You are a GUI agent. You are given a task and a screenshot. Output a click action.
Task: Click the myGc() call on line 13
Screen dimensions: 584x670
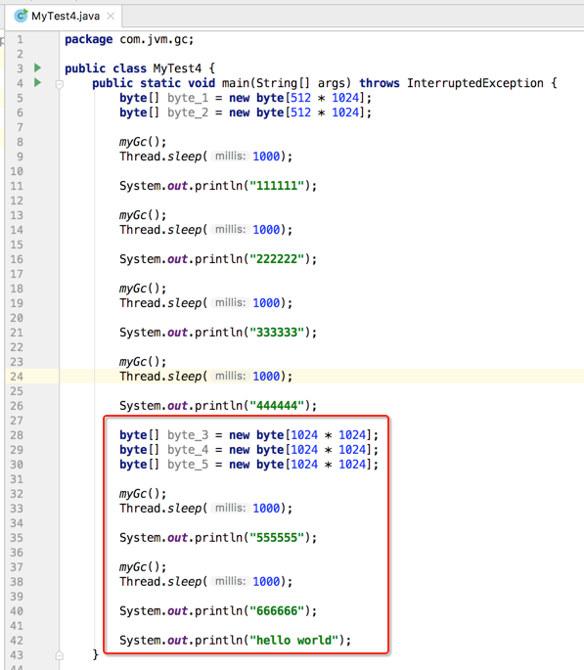[143, 215]
